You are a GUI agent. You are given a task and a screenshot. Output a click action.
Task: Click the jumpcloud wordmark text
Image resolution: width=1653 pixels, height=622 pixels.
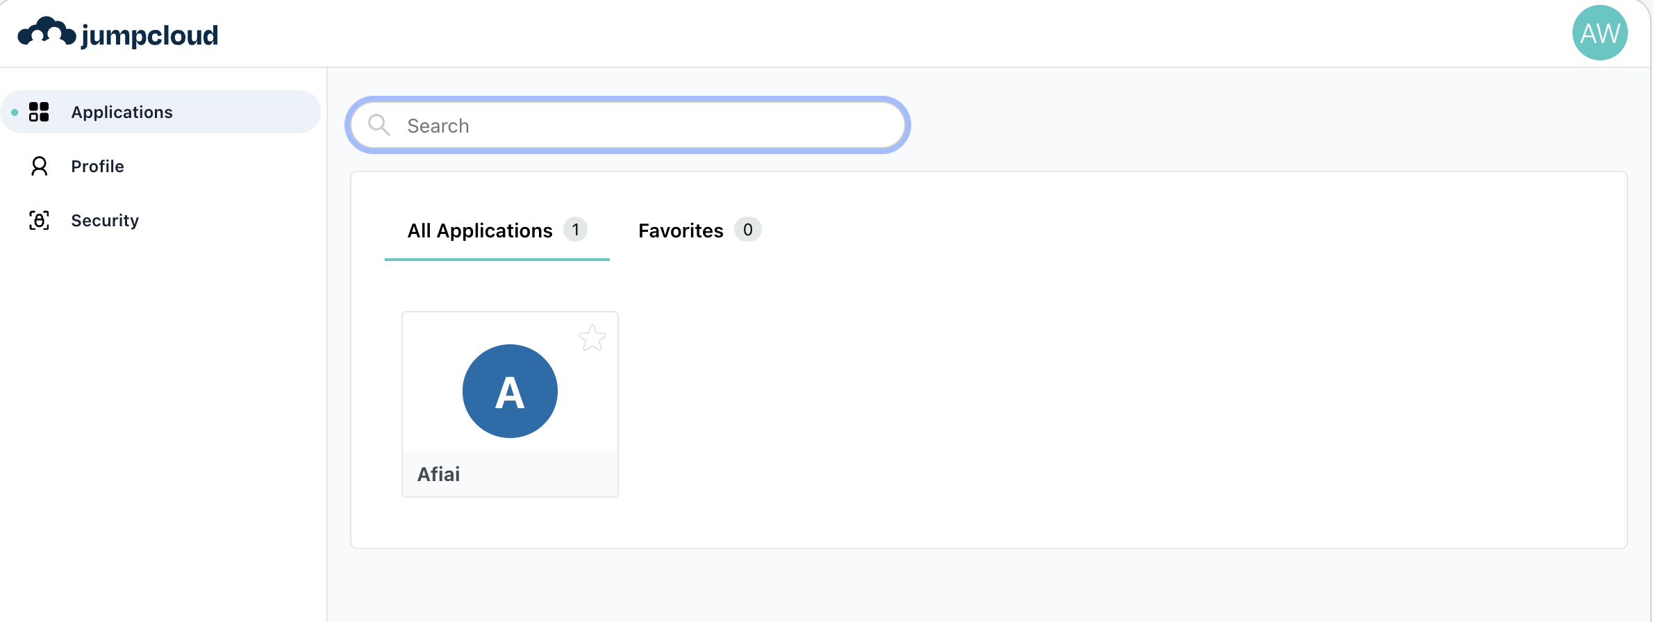point(149,35)
